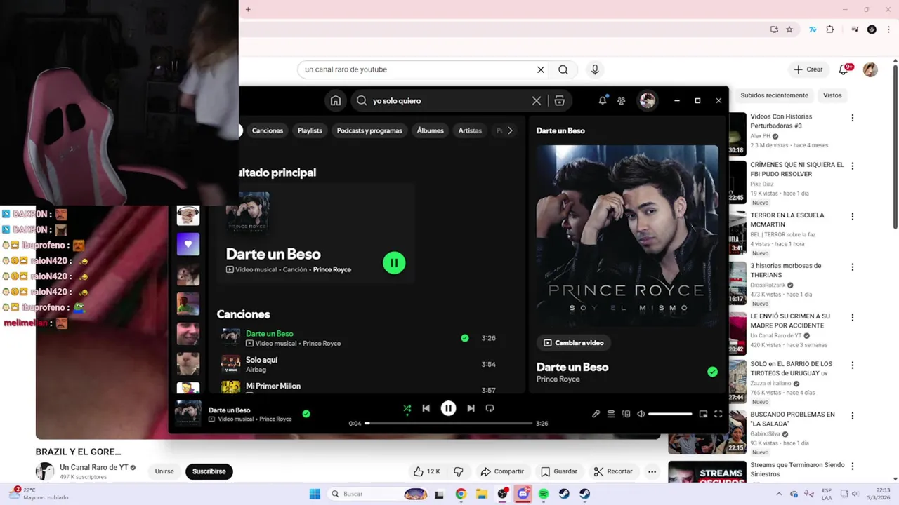This screenshot has width=899, height=505.
Task: Go to Spotify Home icon
Action: click(336, 100)
